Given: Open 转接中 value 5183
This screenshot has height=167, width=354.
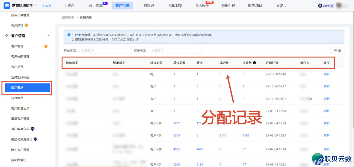Looking at the screenshot, I should click(x=200, y=164).
